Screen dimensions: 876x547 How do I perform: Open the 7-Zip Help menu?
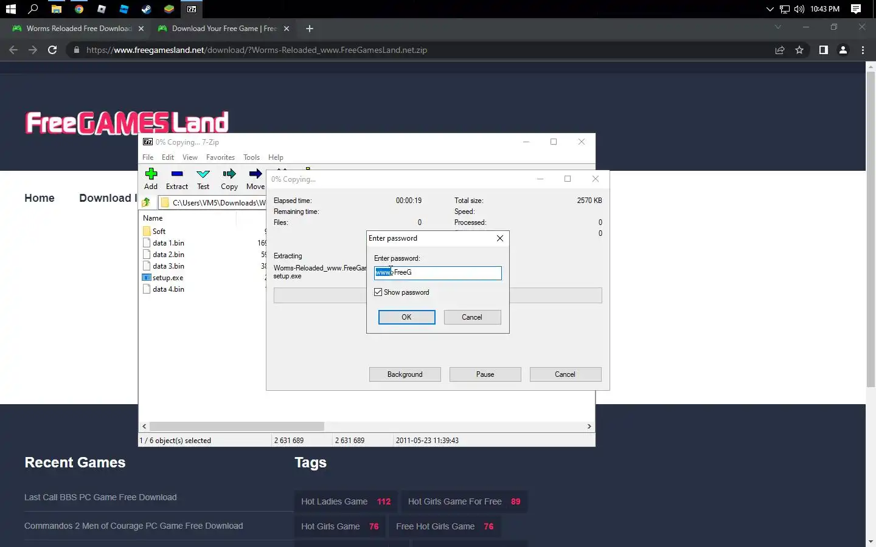276,157
